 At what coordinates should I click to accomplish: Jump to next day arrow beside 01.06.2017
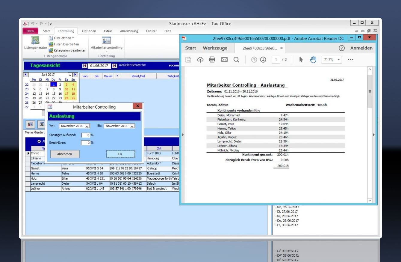114,66
